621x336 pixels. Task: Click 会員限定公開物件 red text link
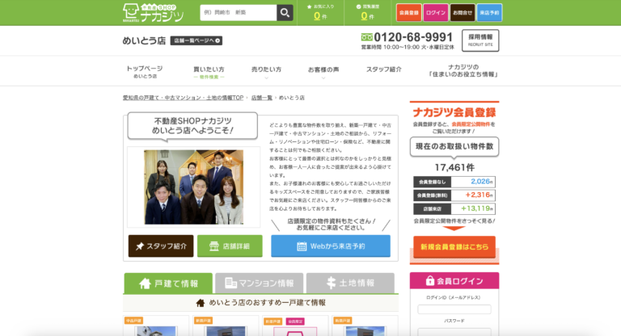[471, 124]
